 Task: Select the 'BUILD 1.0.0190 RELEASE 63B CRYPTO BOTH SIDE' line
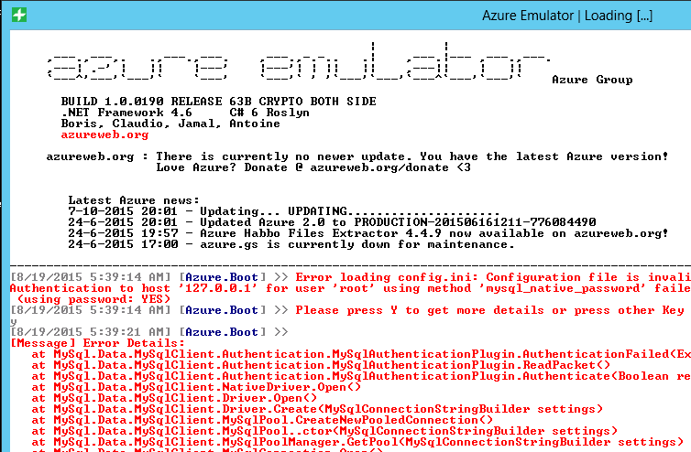(x=219, y=102)
